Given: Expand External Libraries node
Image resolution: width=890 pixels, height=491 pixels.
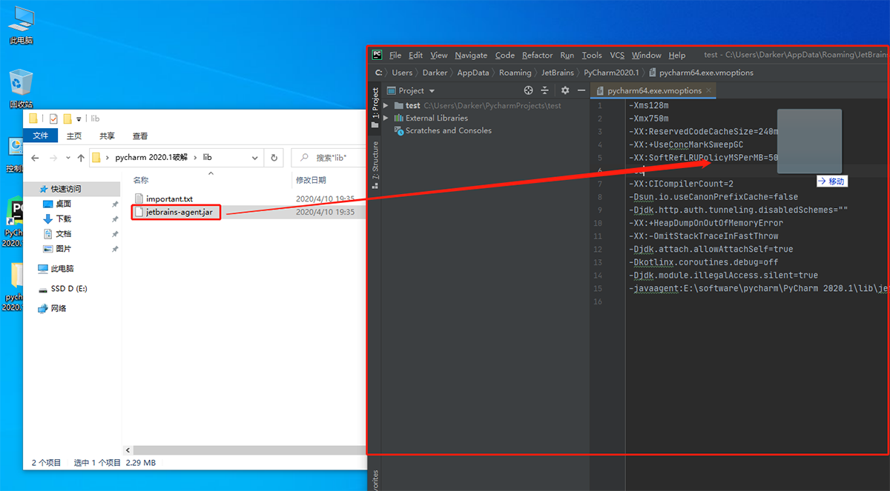Looking at the screenshot, I should tap(386, 118).
